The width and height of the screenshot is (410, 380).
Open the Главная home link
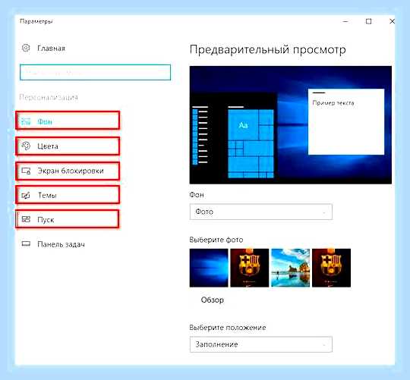[51, 49]
